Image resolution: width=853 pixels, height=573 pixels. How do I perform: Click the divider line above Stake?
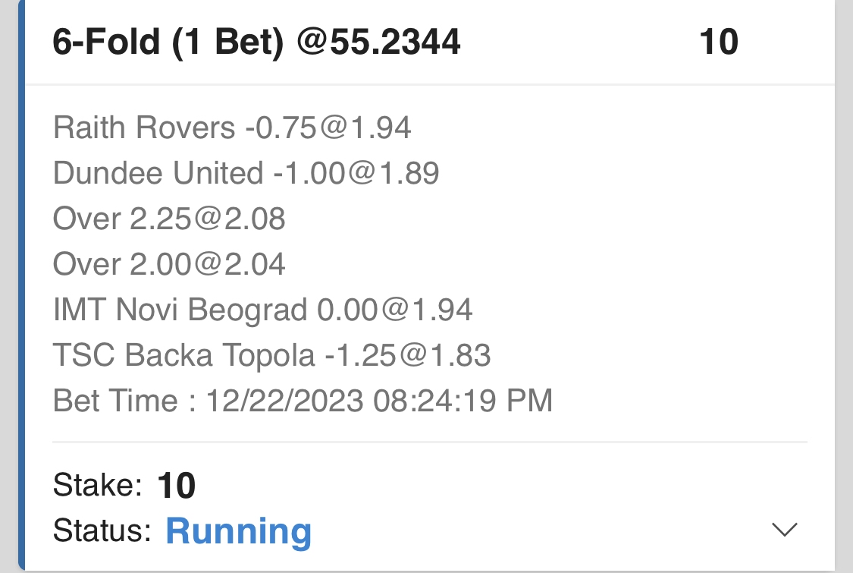pyautogui.click(x=429, y=442)
